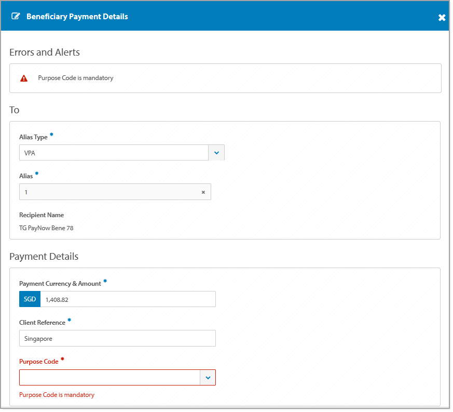Click the Purpose Code dropdown arrow icon
The width and height of the screenshot is (453, 412).
click(208, 377)
